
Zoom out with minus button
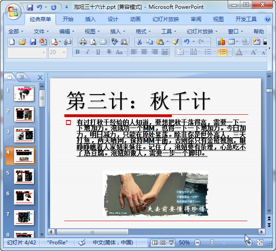(197, 243)
